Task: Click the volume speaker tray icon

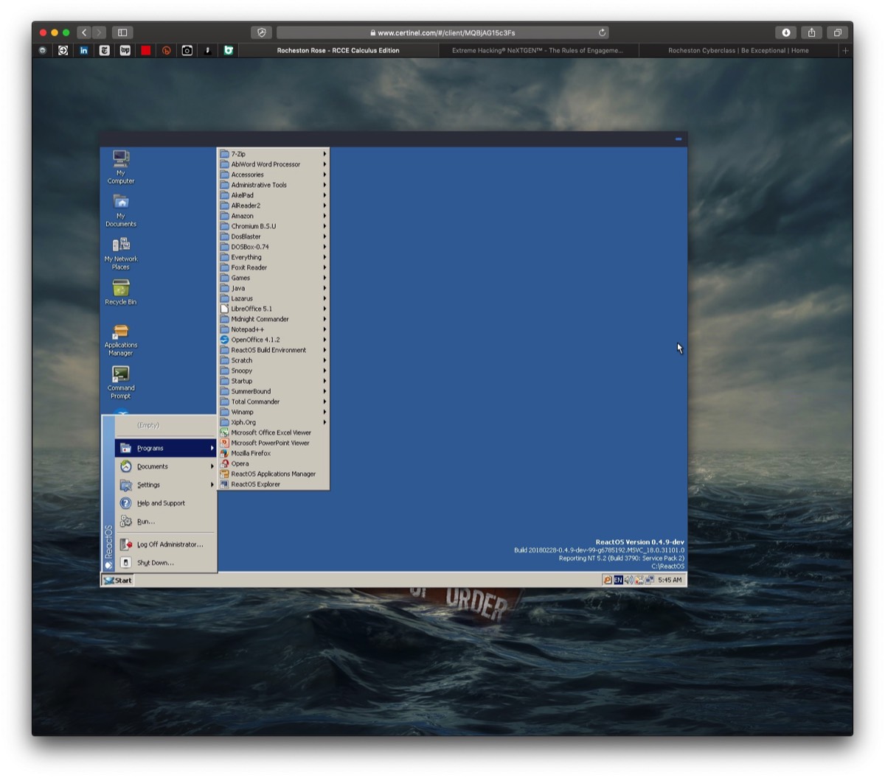Action: pyautogui.click(x=628, y=581)
